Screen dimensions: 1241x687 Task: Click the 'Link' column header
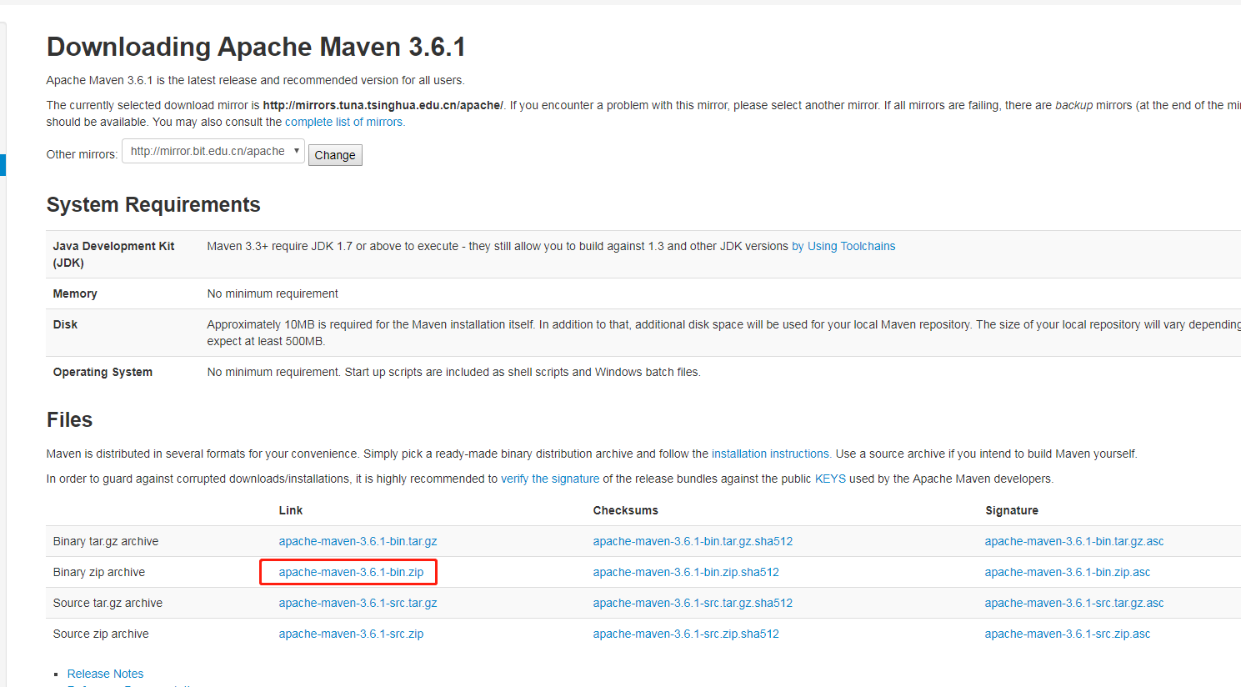291,510
